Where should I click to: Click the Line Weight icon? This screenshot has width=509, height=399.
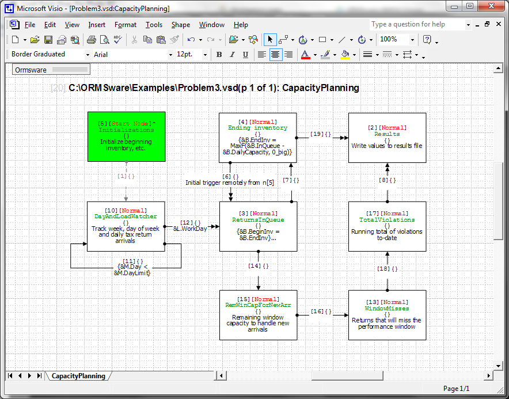(x=367, y=55)
